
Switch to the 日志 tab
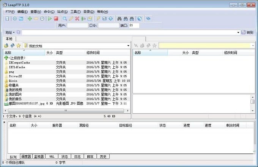77,156
